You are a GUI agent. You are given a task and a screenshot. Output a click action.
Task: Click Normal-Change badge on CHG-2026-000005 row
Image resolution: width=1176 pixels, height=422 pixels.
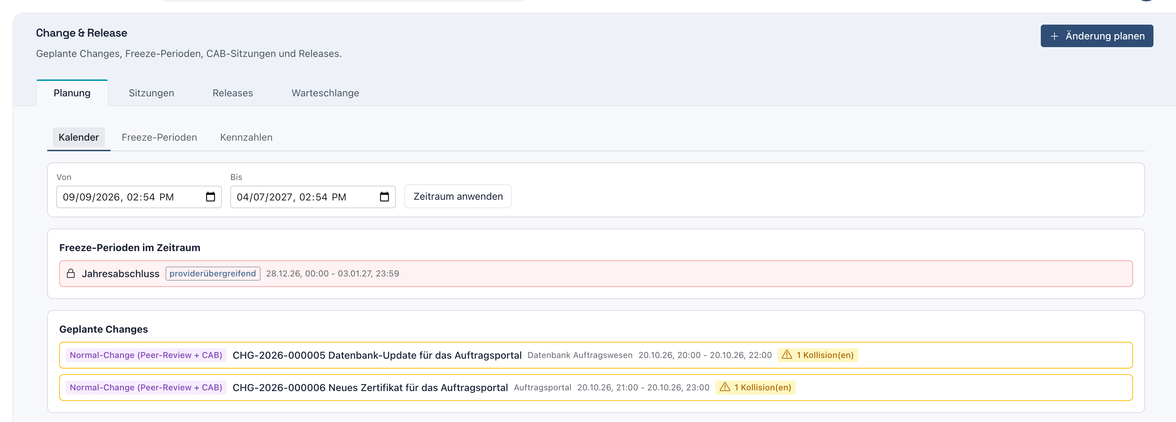(x=146, y=355)
